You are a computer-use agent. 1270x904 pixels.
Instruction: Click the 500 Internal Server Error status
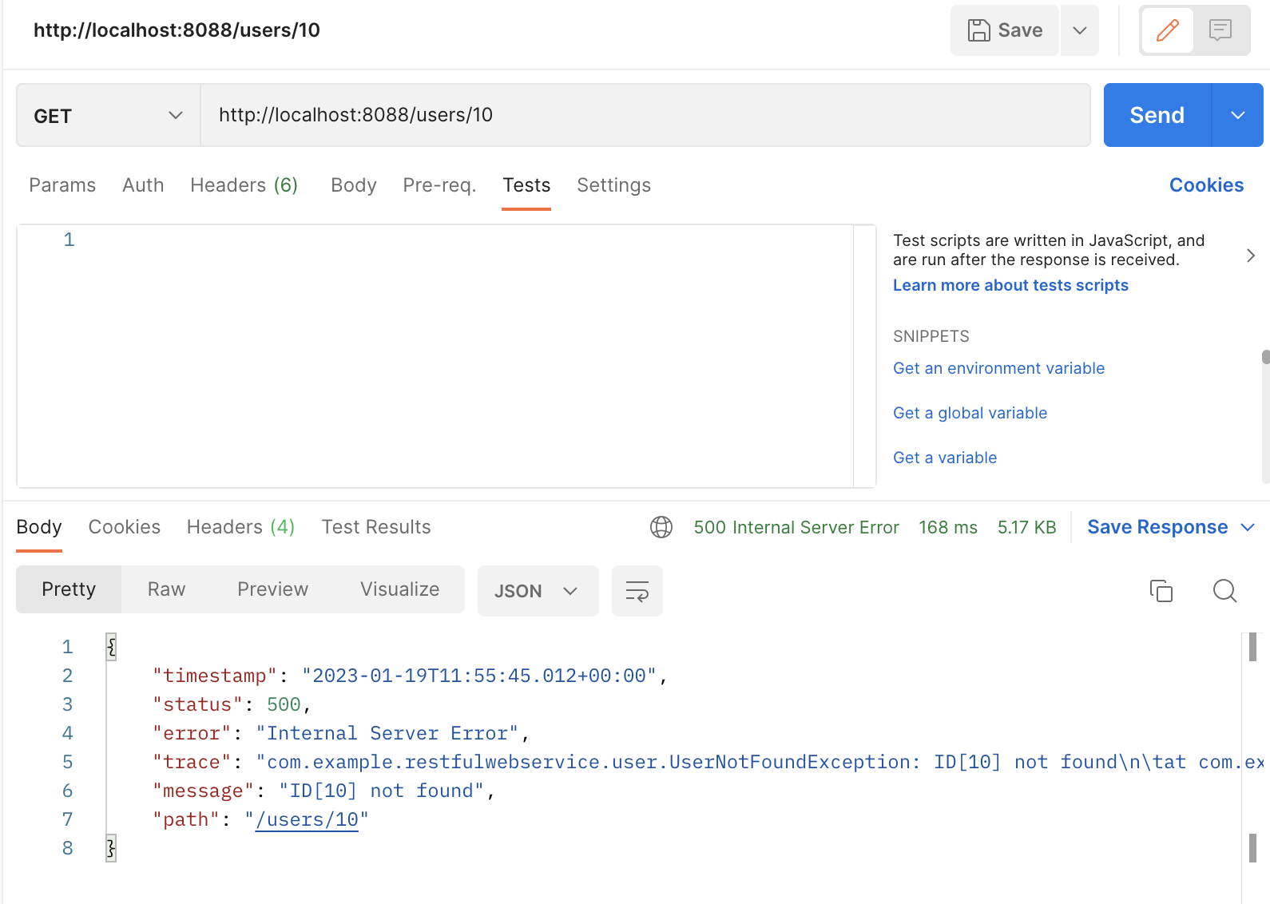tap(796, 527)
